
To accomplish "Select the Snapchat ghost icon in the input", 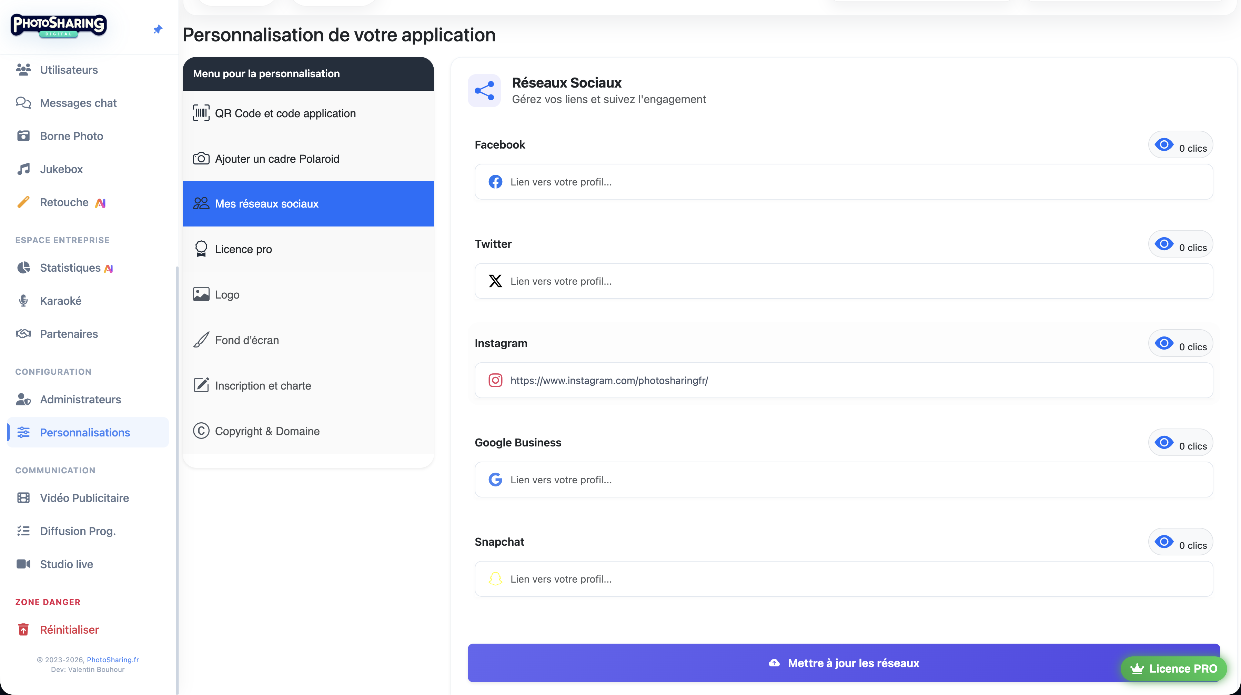I will (496, 579).
